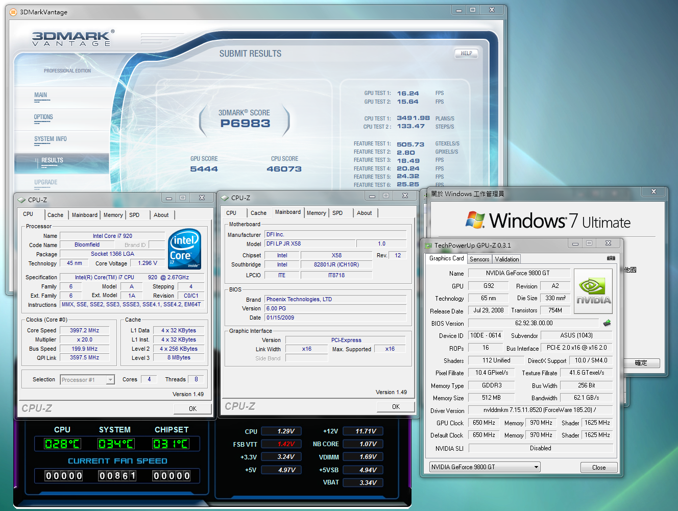678x511 pixels.
Task: Open OPTIONS section in 3DMark Vantage
Action: [x=43, y=117]
